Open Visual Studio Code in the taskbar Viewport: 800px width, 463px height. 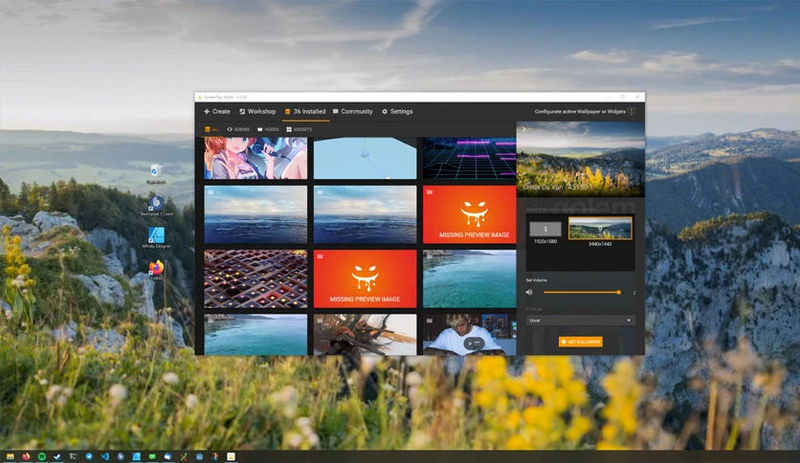pos(105,456)
